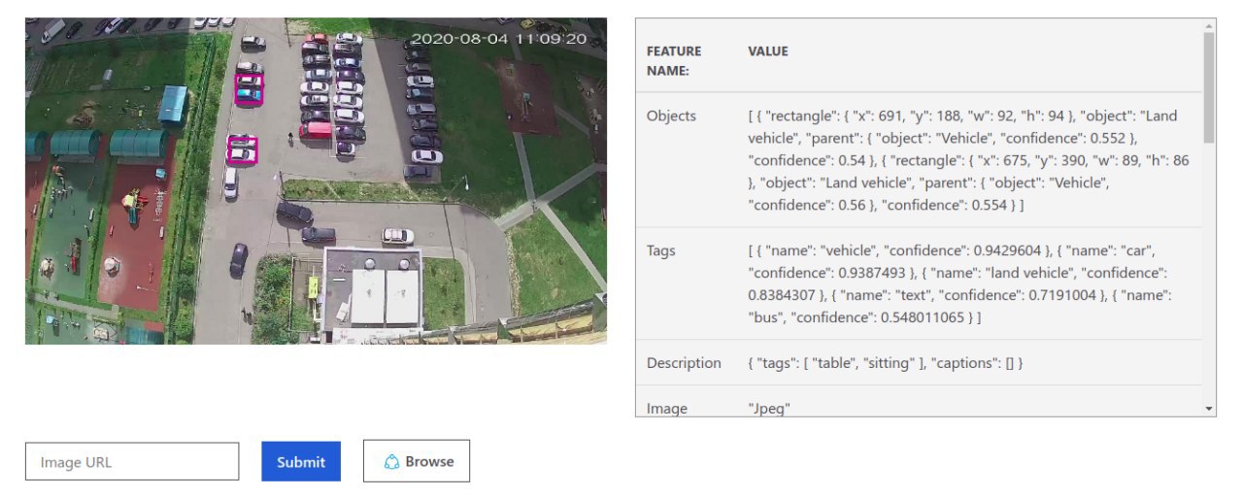Click the aerial parking lot image
Screen dimensions: 1243x498
click(316, 182)
